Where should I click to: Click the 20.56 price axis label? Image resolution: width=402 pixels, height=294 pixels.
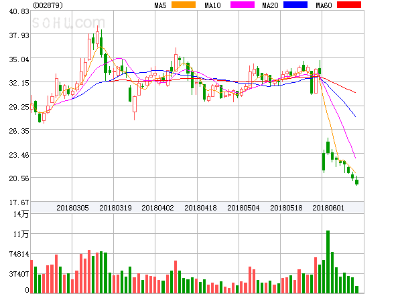[x=19, y=178]
